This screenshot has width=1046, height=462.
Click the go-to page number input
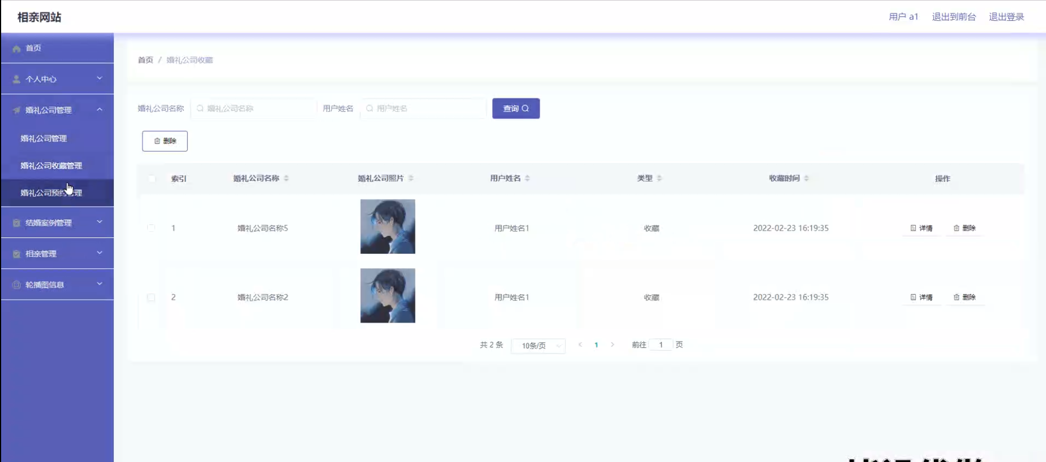tap(661, 345)
